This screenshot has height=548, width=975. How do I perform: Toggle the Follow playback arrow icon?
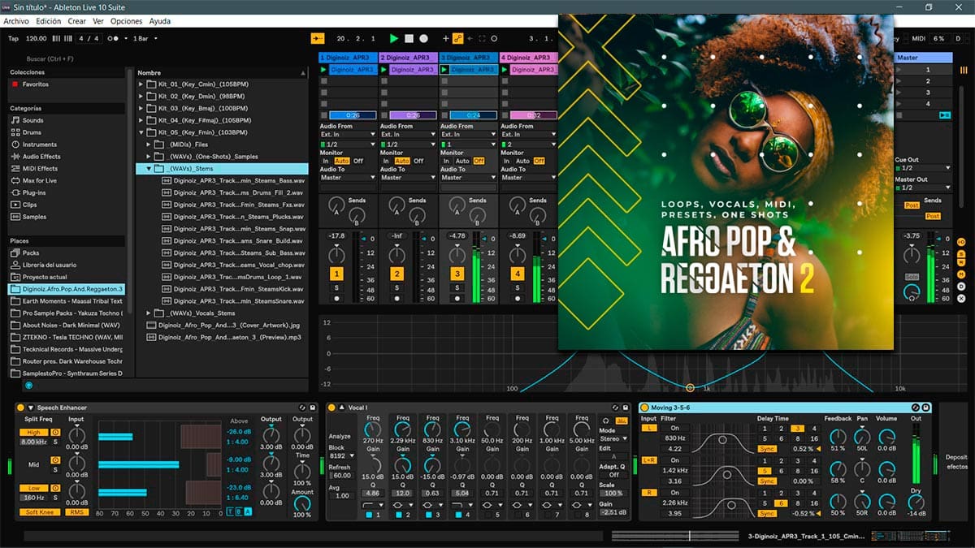click(318, 38)
